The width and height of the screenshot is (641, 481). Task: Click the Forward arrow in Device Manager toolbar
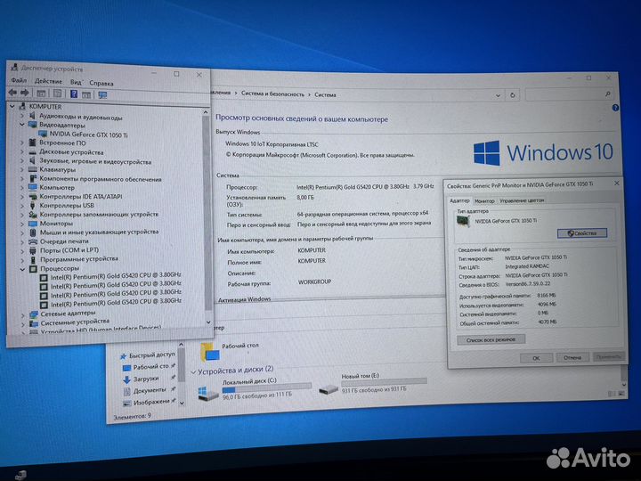pos(25,94)
